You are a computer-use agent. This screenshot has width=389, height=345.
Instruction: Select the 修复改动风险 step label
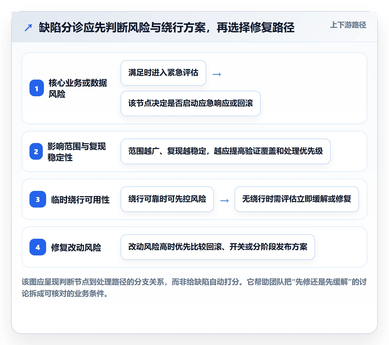(x=76, y=247)
